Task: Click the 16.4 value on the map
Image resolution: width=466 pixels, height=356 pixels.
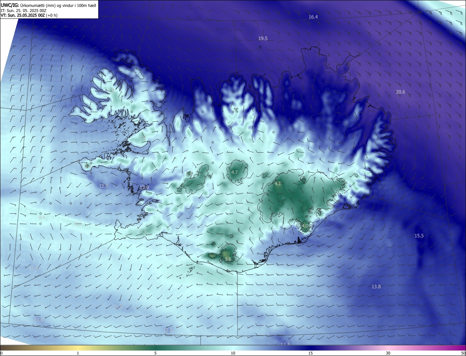Action: click(x=313, y=17)
